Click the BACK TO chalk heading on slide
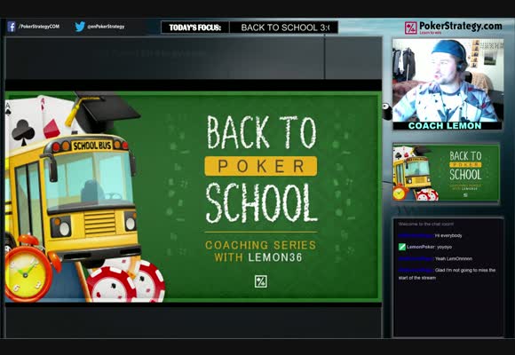The width and height of the screenshot is (515, 355). point(261,132)
